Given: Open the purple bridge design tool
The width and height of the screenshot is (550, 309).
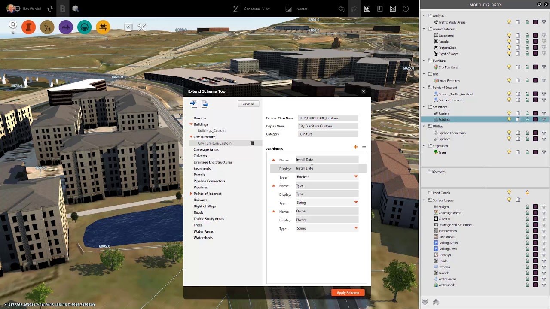Looking at the screenshot, I should coord(66,27).
